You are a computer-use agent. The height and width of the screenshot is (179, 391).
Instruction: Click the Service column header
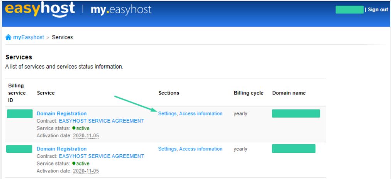pos(46,93)
